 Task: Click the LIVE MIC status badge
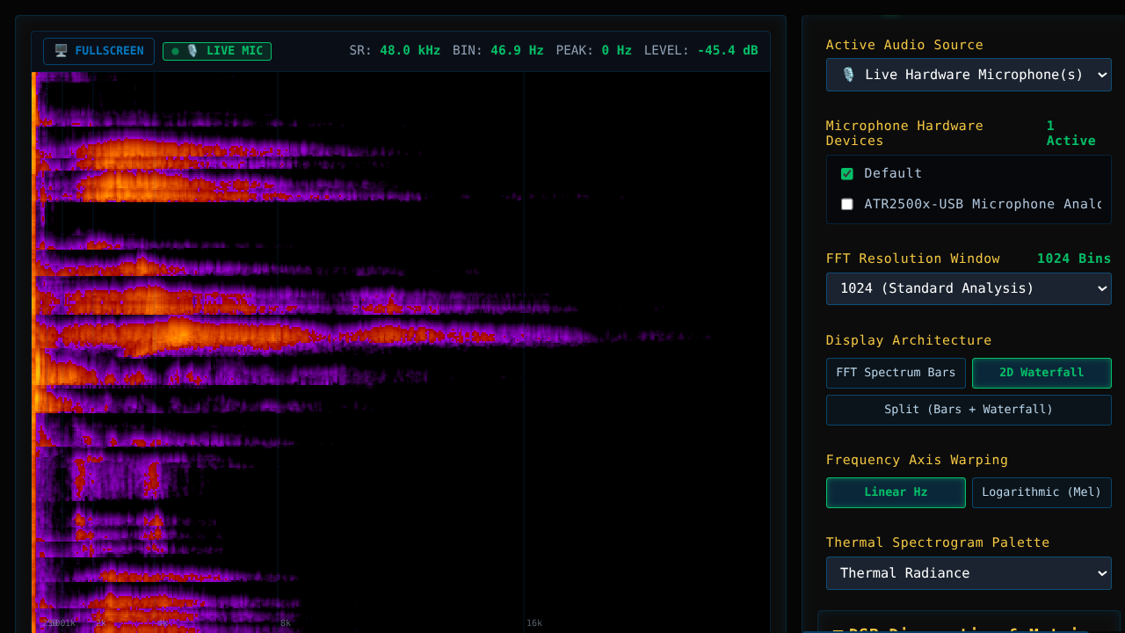(217, 51)
